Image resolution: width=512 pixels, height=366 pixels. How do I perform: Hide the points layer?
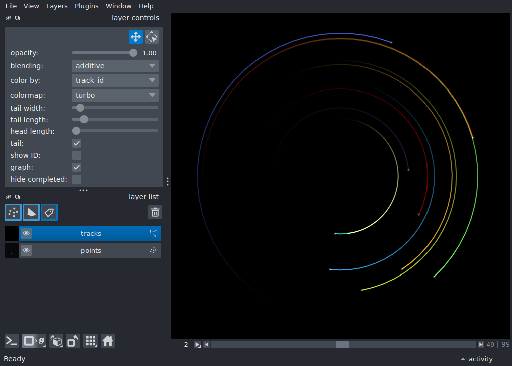click(26, 250)
